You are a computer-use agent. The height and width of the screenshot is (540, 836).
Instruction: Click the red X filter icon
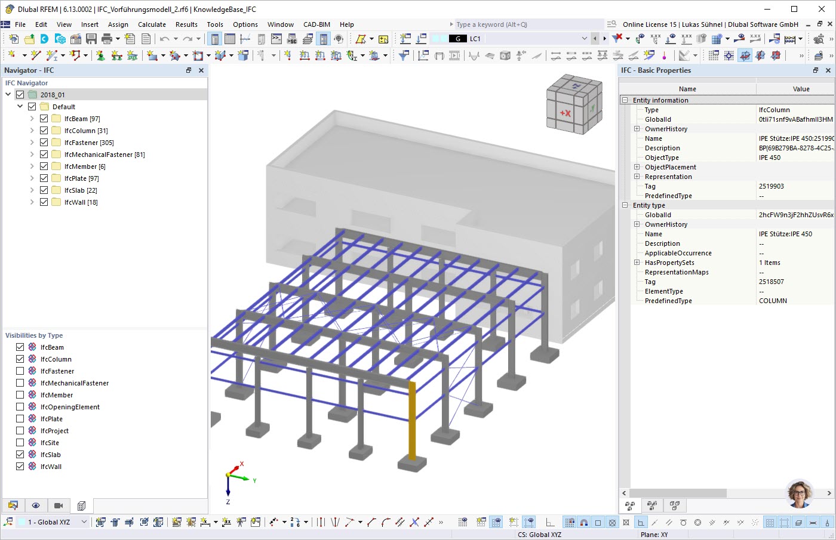[617, 38]
